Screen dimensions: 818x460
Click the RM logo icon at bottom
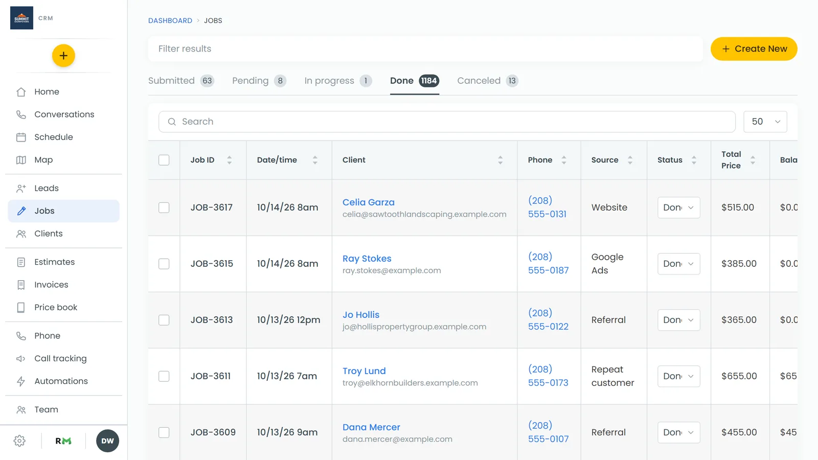pyautogui.click(x=63, y=441)
